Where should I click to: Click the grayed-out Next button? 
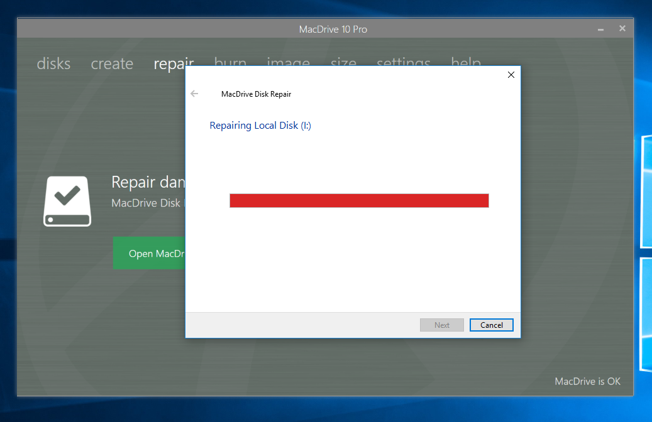[441, 325]
